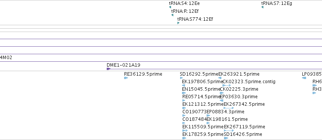Image resolution: width=322 pixels, height=140 pixels.
Task: Click the purple DME1-021A19 start arrow
Action: [109, 69]
